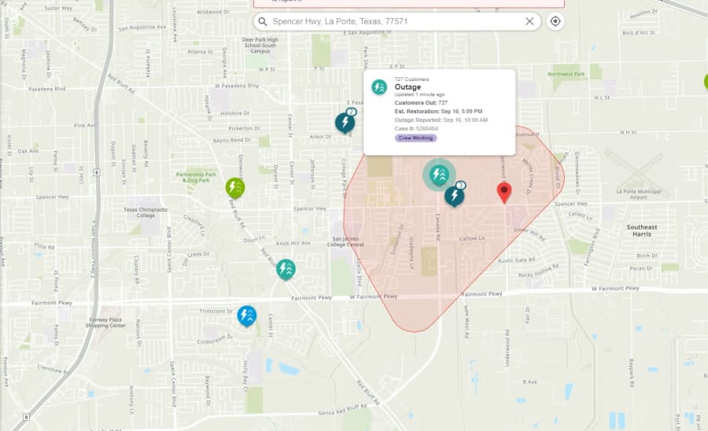Open the green outage marker near Partnership Park

click(235, 188)
